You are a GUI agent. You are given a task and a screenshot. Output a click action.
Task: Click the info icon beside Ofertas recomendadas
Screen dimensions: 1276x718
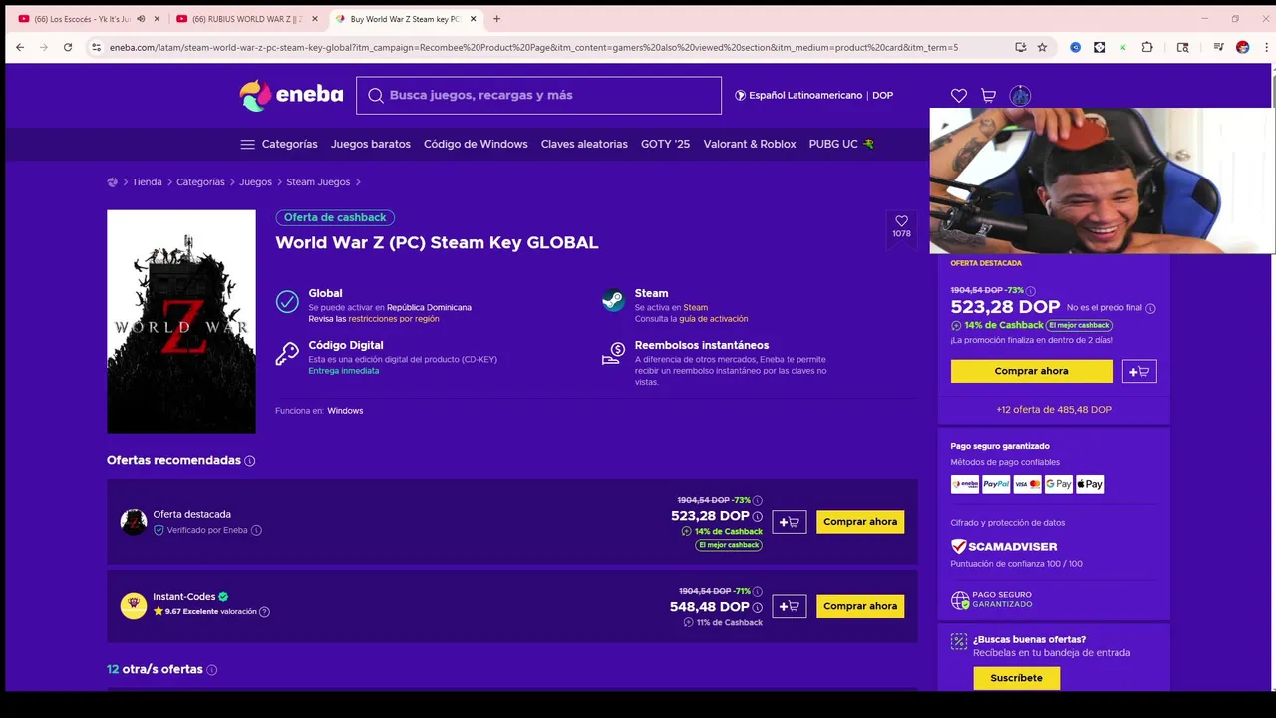point(250,461)
